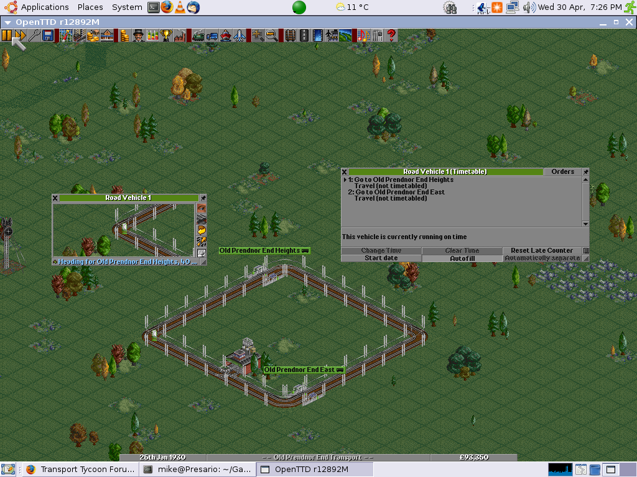Open the Places menu

(x=90, y=7)
